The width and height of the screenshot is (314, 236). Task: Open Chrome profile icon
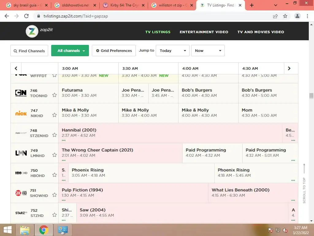click(297, 16)
